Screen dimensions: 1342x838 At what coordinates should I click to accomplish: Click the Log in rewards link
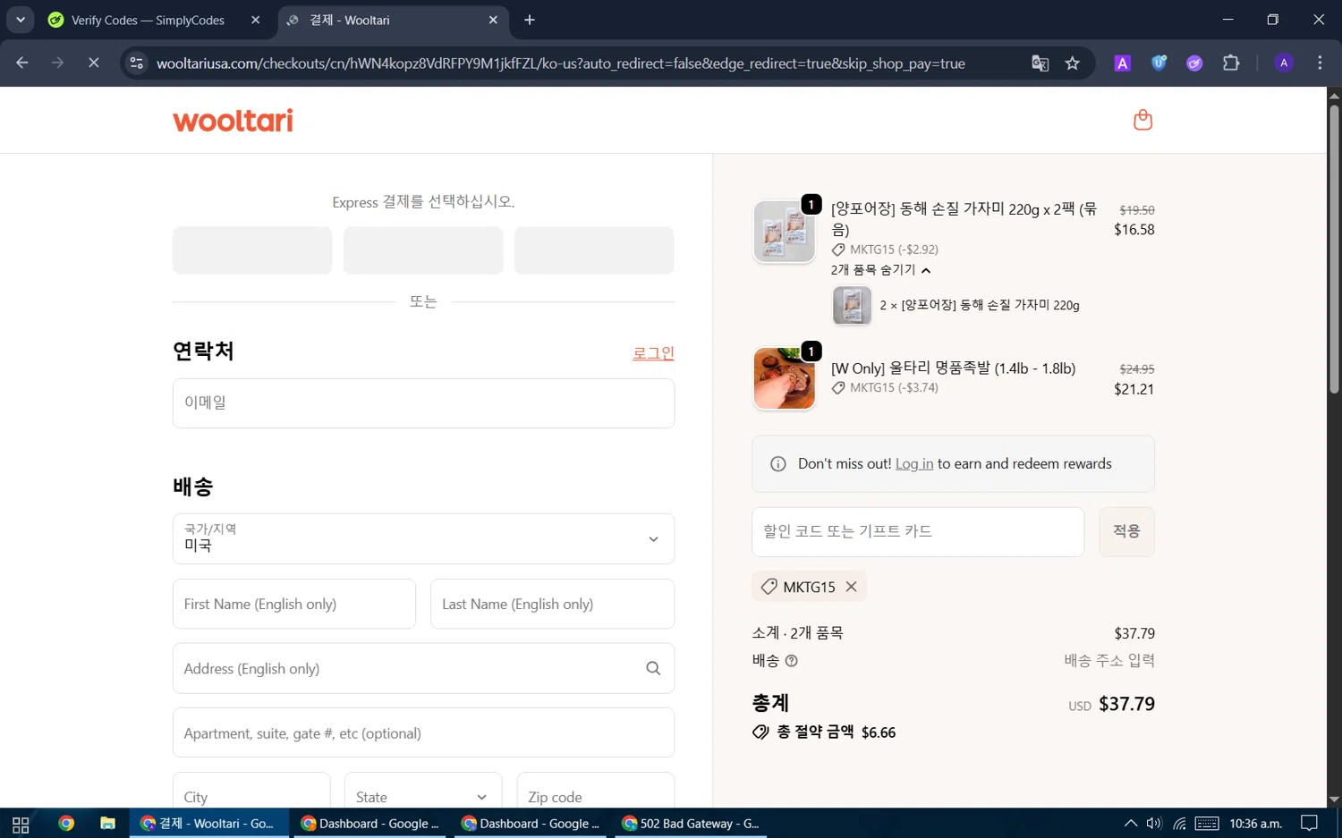point(914,463)
